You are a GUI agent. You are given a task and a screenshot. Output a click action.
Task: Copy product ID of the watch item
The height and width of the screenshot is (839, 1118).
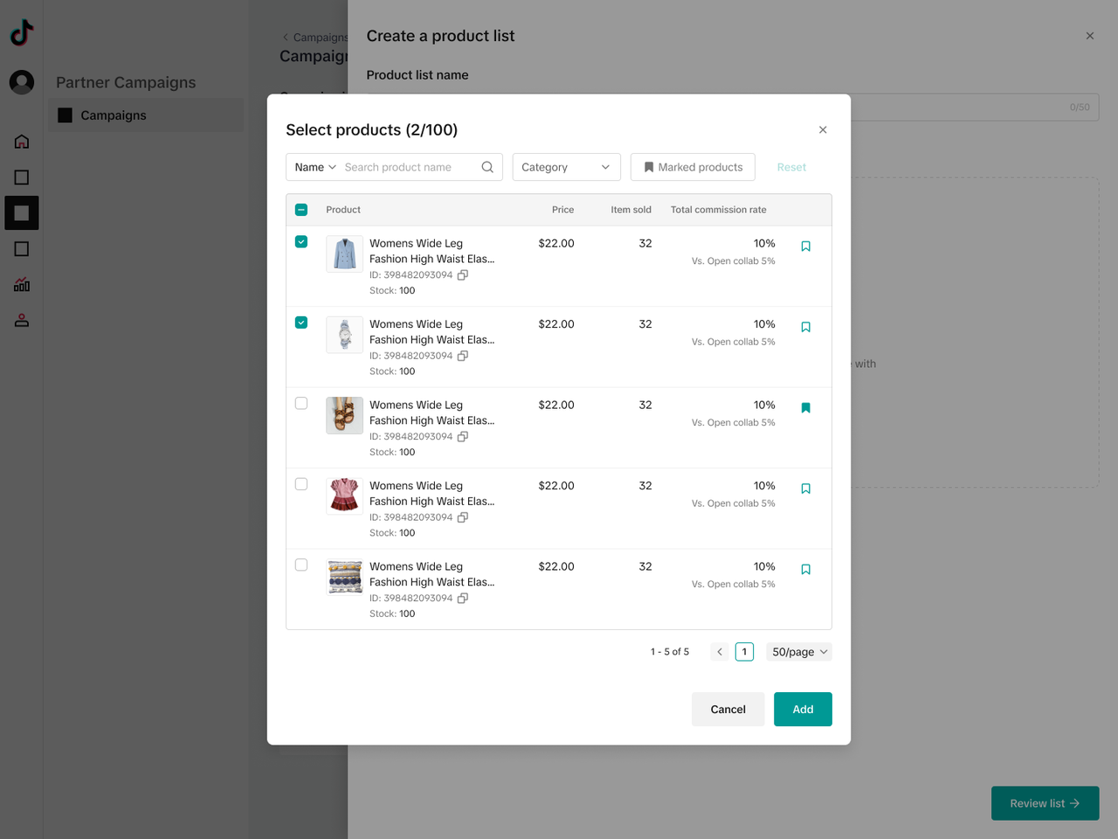(x=463, y=356)
